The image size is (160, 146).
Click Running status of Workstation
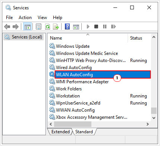coord(138,96)
